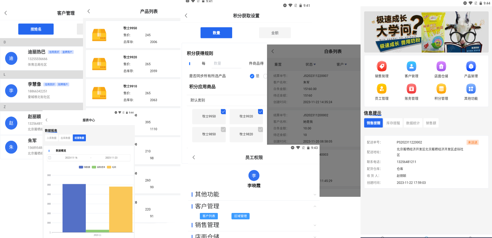The width and height of the screenshot is (492, 238).
Task: Open the 客户管理 customer management icon
Action: tap(411, 67)
